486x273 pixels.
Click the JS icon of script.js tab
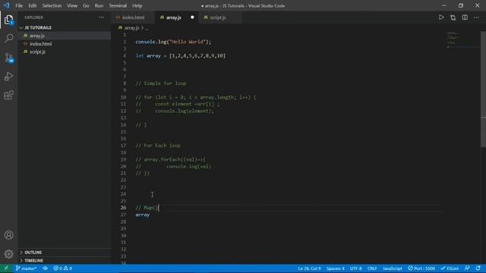click(206, 17)
